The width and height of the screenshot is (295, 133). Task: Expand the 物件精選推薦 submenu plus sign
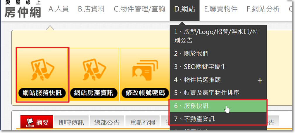260,80
